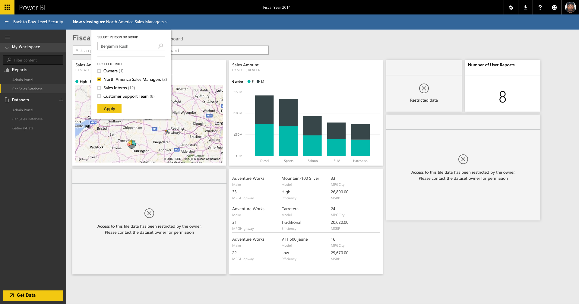The height and width of the screenshot is (304, 579).
Task: Click the Reports bar chart icon
Action: click(x=7, y=70)
